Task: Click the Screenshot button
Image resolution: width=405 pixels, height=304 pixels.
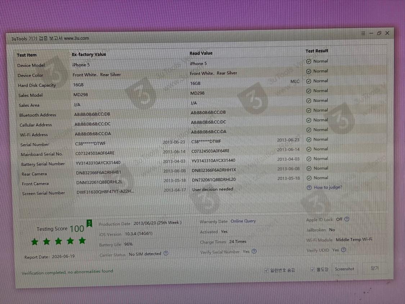Action: (344, 269)
